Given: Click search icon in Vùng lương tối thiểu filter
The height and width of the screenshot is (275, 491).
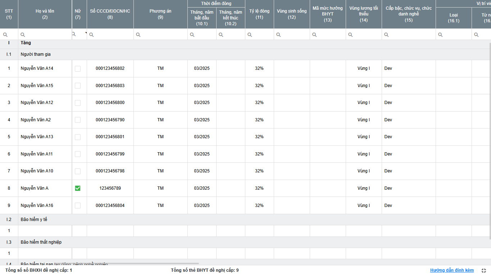Looking at the screenshot, I should [x=350, y=35].
